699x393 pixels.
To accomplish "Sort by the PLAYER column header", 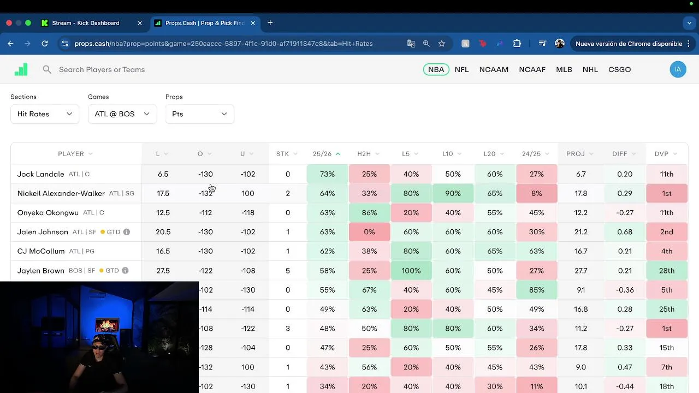I will click(x=75, y=154).
